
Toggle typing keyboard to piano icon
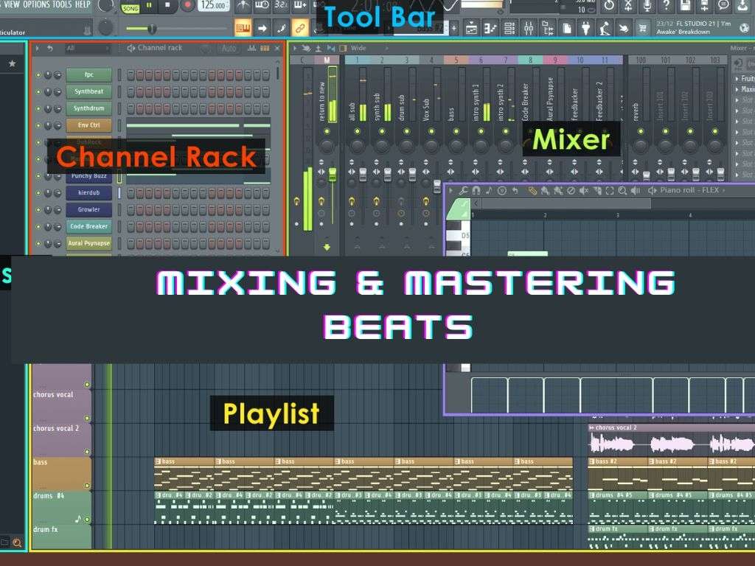coord(243,29)
